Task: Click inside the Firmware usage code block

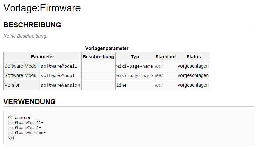Action: [129, 128]
